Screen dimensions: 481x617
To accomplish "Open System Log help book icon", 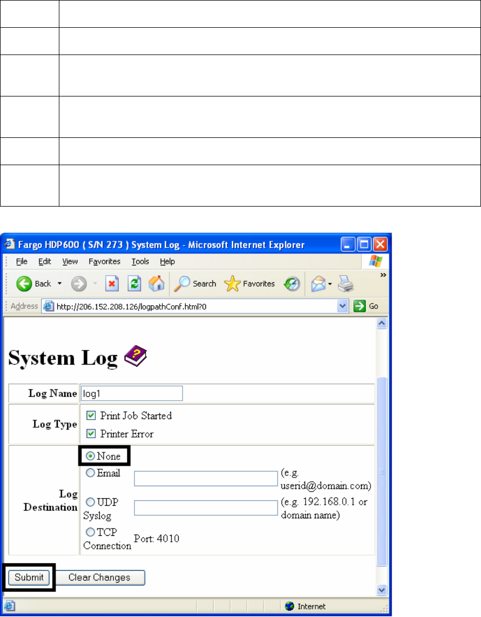I will pos(136,356).
